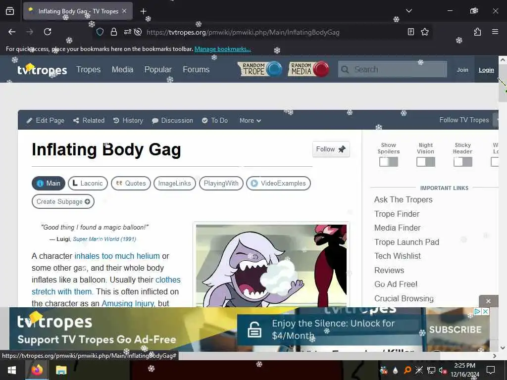
Task: Open the Forums nav menu
Action: 196,69
